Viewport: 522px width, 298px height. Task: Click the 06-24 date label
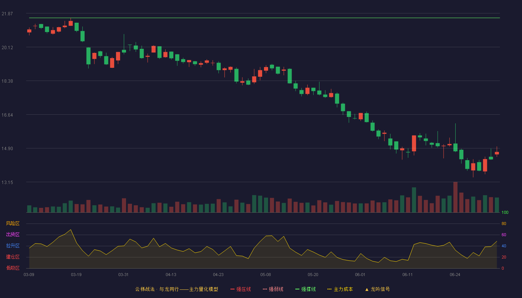(455, 275)
